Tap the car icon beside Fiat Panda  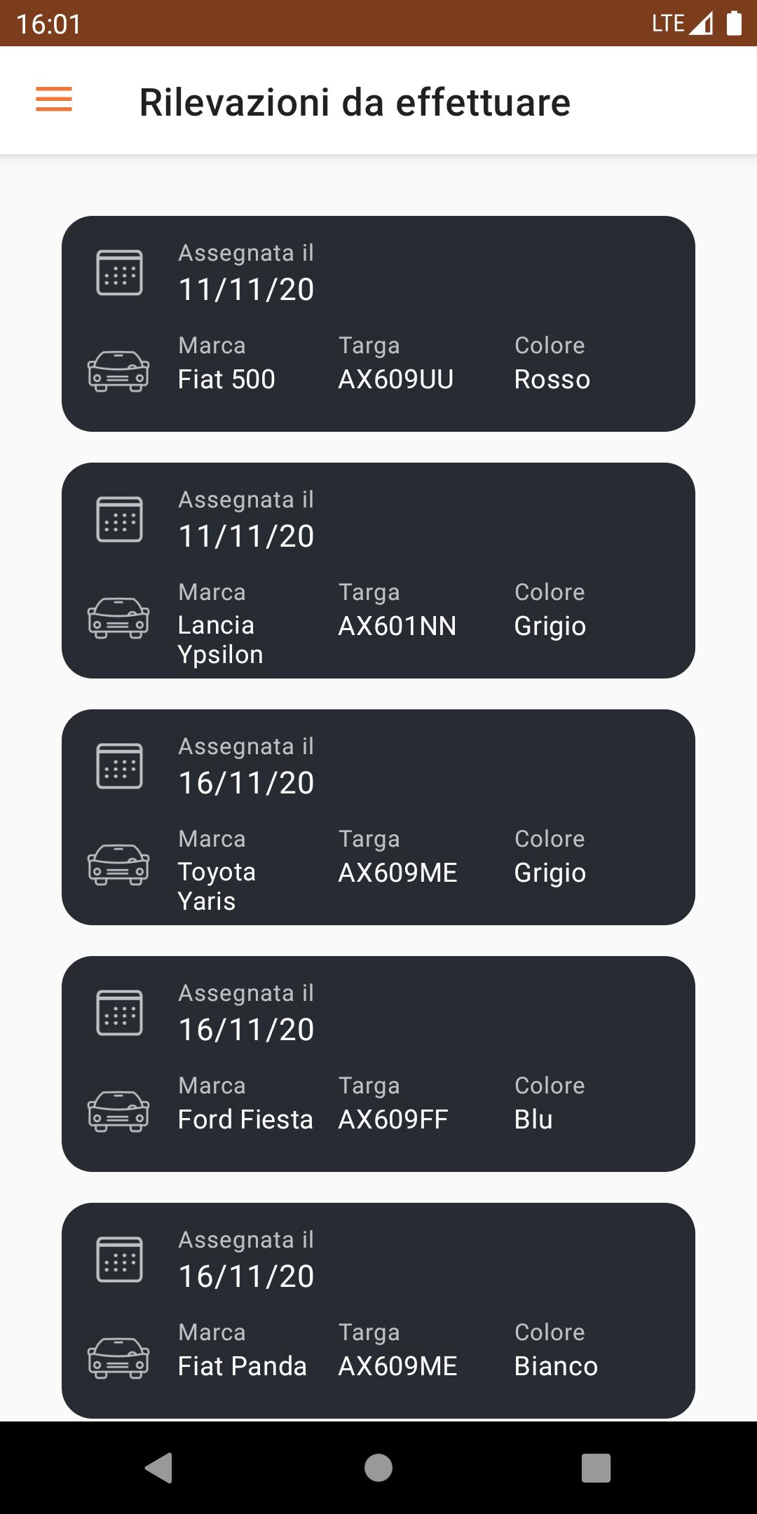point(118,1358)
